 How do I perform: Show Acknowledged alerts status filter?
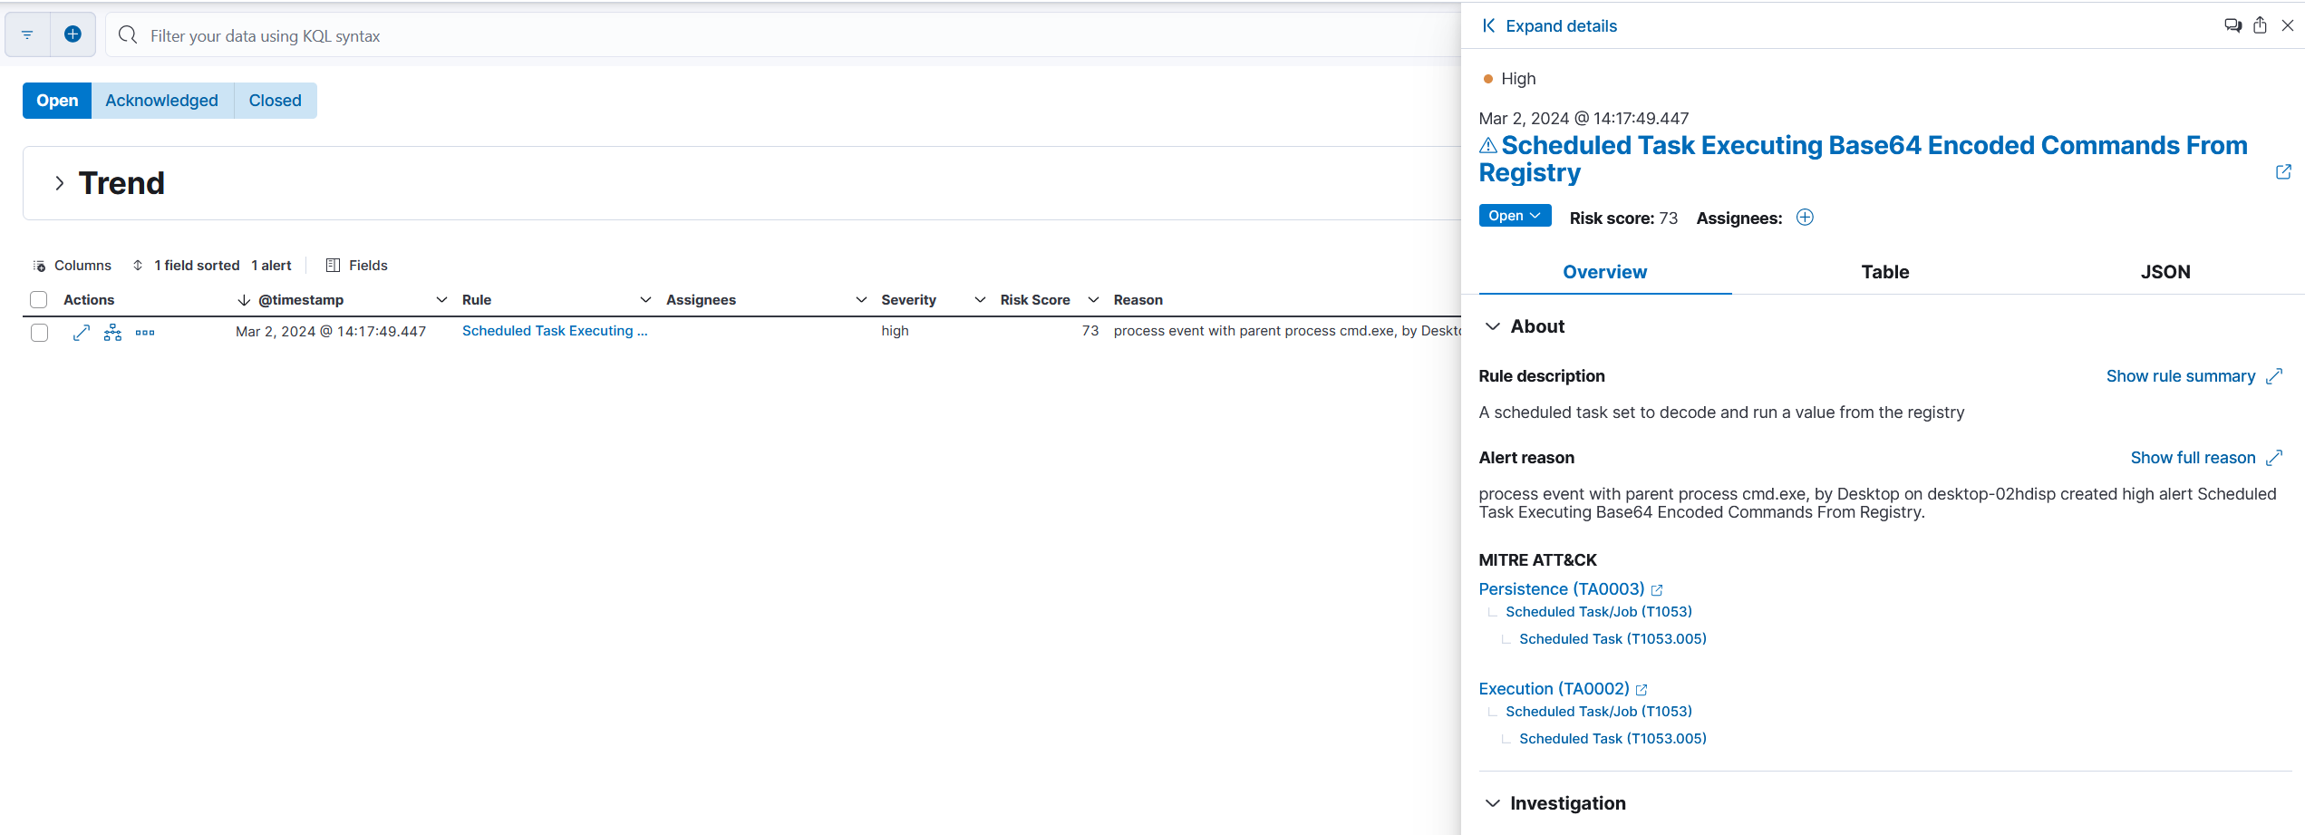[161, 101]
